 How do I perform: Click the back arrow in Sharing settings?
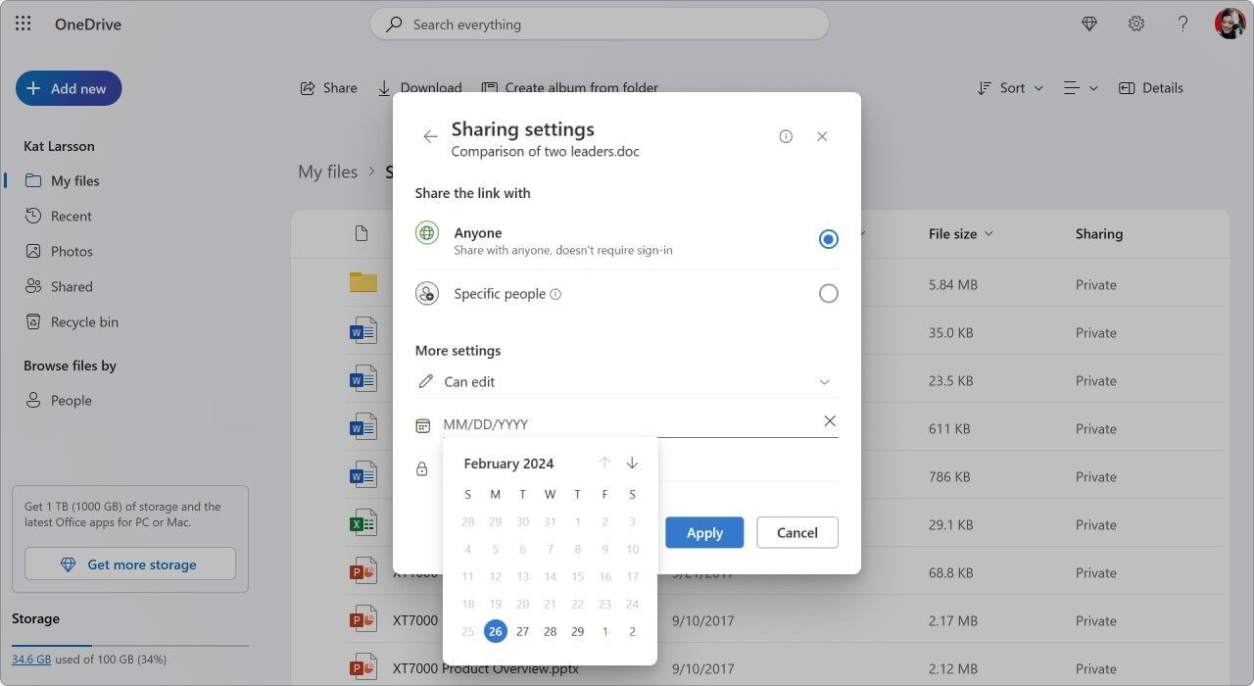430,136
